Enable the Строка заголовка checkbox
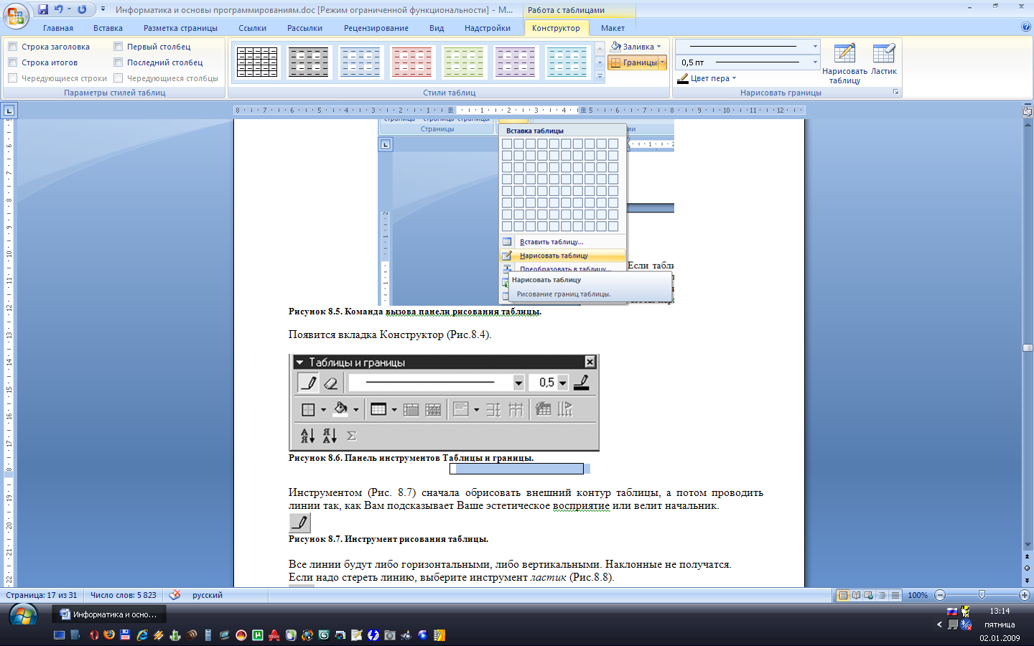The height and width of the screenshot is (646, 1034). [x=12, y=47]
